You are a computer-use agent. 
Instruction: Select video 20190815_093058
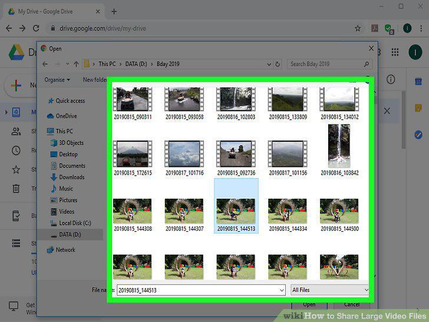pyautogui.click(x=184, y=104)
